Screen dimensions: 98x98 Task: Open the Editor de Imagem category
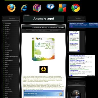pyautogui.click(x=9, y=75)
